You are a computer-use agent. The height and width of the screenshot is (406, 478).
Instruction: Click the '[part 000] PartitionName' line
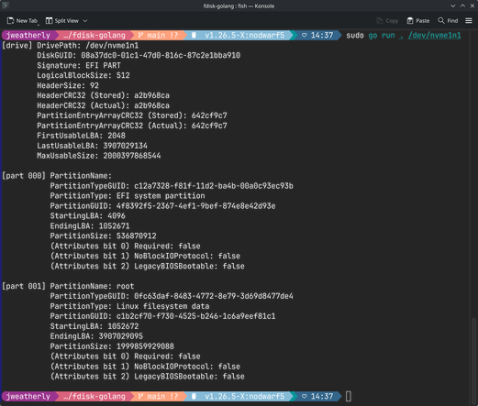(x=57, y=176)
